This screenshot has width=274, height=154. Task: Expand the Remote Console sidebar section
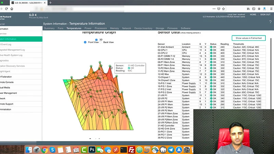click(x=7, y=82)
